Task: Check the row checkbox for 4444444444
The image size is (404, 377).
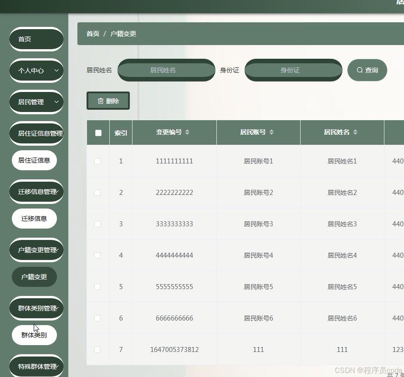Action: tap(97, 255)
